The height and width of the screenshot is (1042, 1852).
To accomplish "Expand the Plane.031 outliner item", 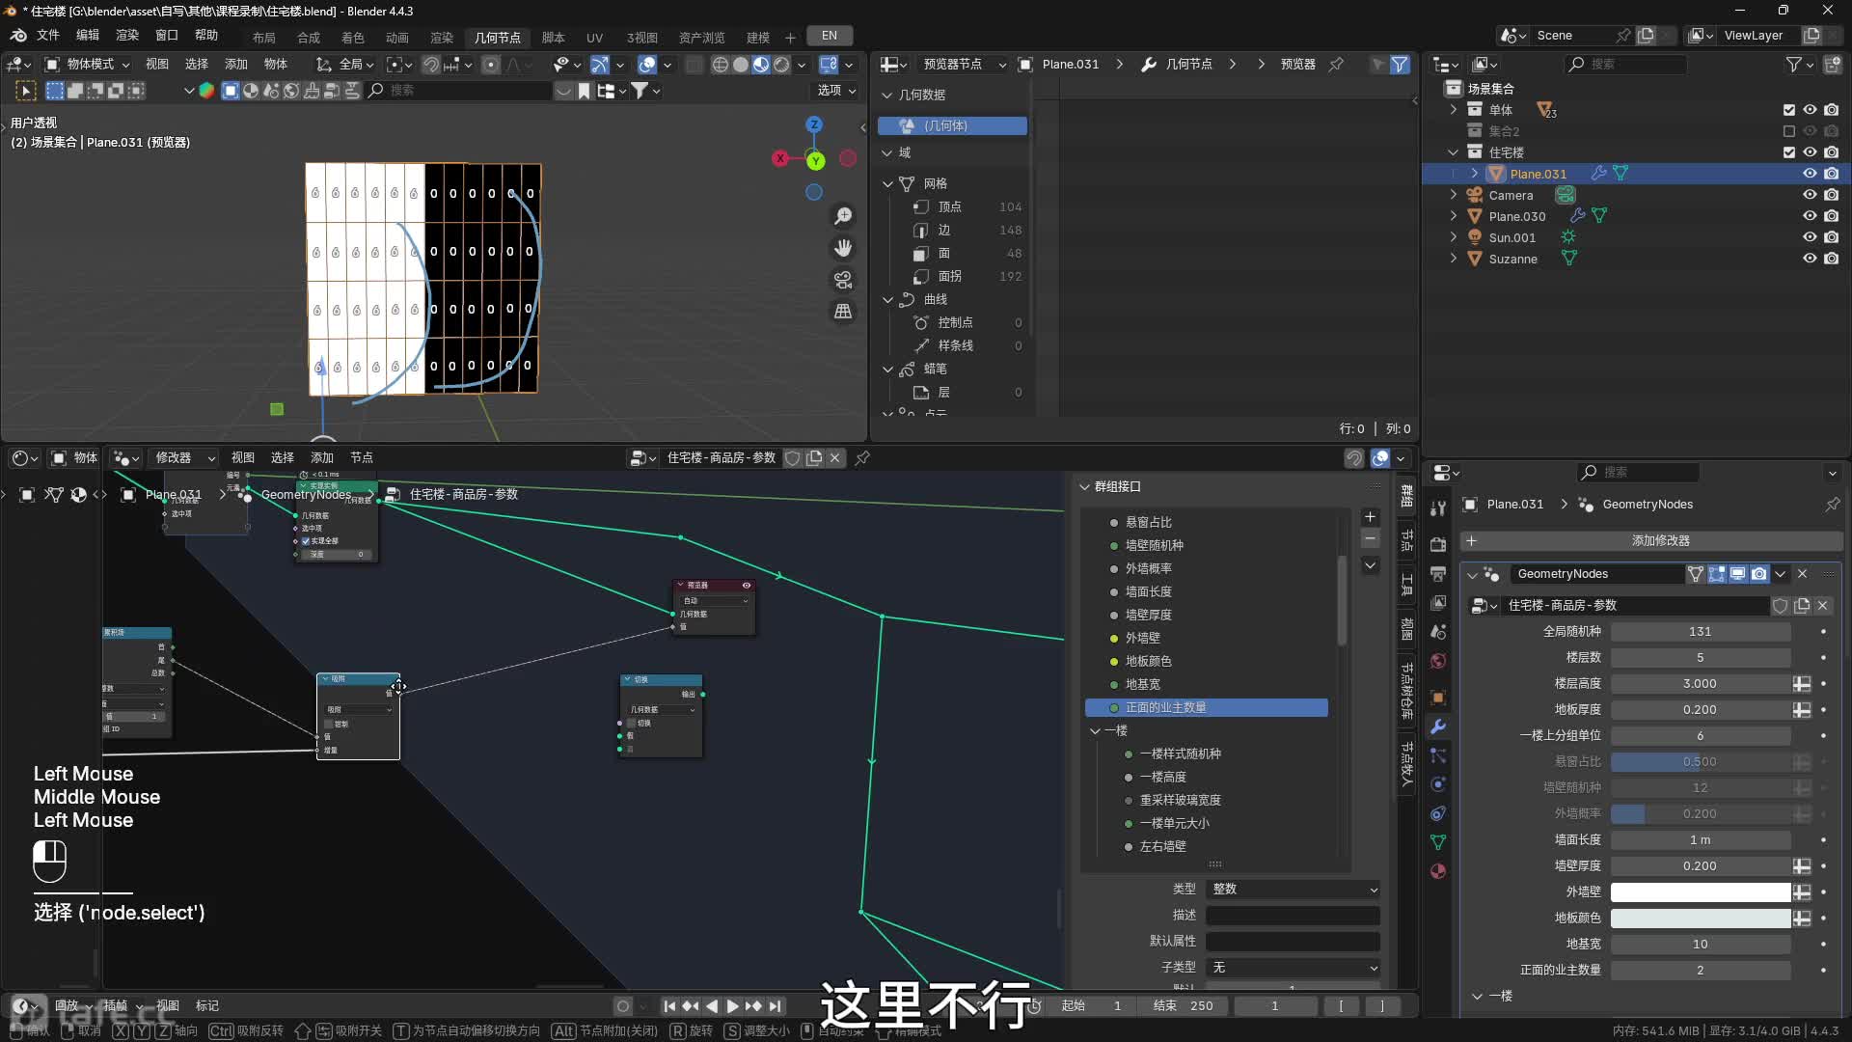I will pyautogui.click(x=1475, y=174).
